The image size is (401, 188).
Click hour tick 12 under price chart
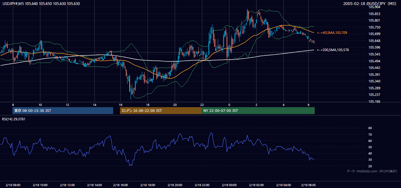(67, 105)
